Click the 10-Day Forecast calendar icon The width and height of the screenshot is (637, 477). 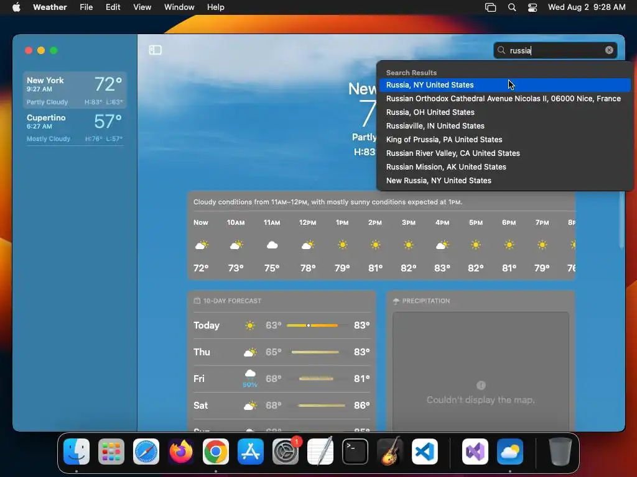pos(197,301)
